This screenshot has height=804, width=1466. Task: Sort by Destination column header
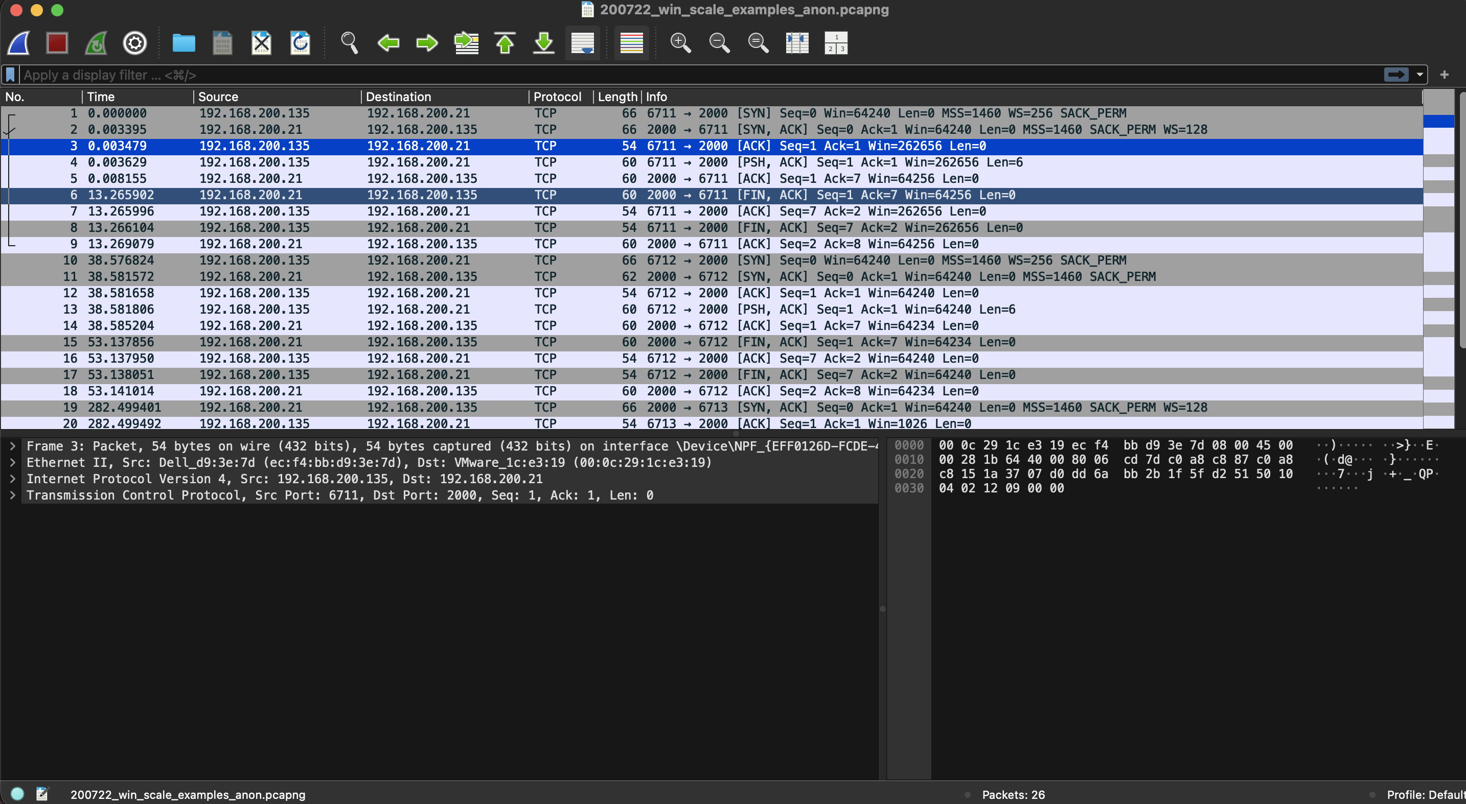click(x=445, y=97)
